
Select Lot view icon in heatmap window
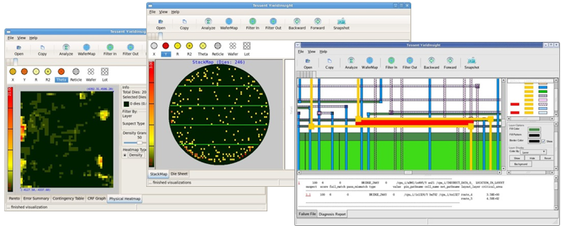click(x=104, y=71)
